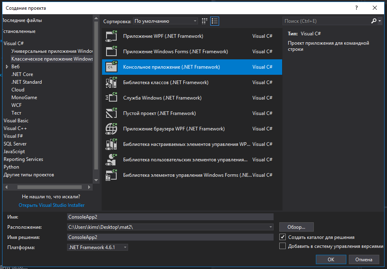387x269 pixels.
Task: Select 'Универсальные приложения Windows' category
Action: 52,51
